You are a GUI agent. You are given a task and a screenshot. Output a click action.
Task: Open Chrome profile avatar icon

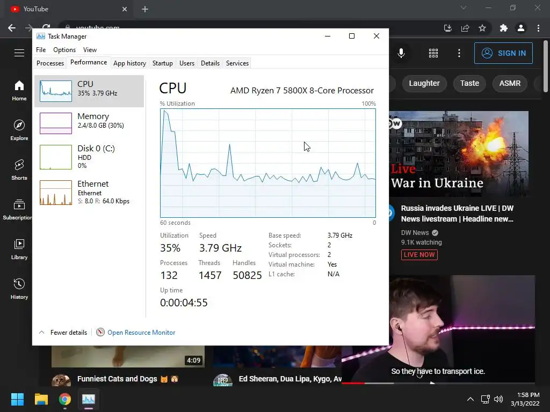tap(521, 28)
